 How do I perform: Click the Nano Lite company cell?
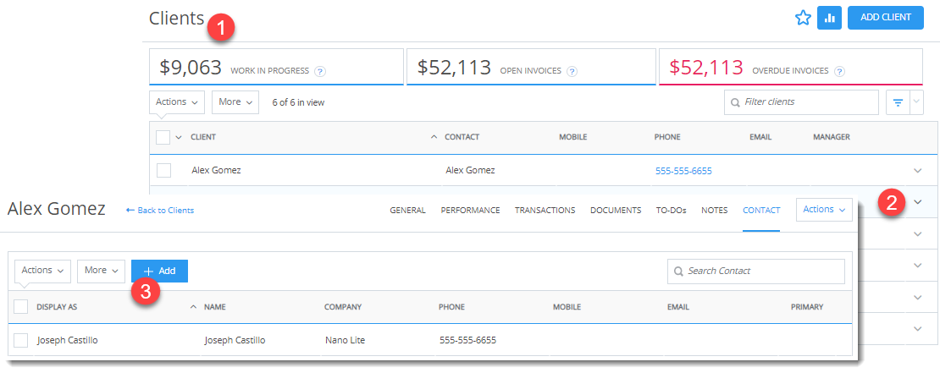coord(346,341)
